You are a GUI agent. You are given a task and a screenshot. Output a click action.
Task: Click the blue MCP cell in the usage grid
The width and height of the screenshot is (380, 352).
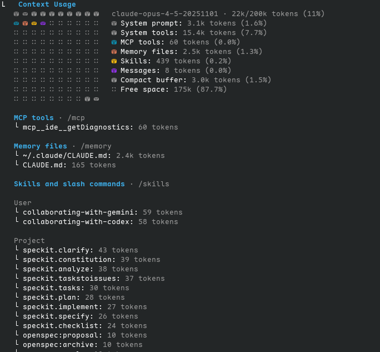coord(16,23)
